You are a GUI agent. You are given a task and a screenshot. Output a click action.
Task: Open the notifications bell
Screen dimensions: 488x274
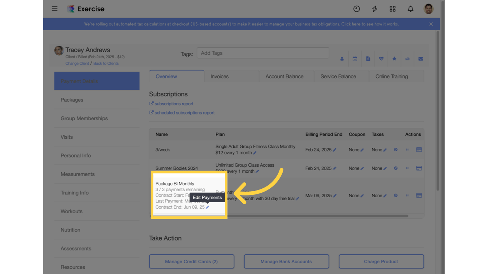(x=410, y=9)
